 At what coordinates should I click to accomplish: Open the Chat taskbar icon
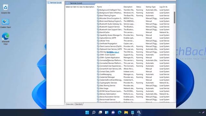[x=113, y=112]
